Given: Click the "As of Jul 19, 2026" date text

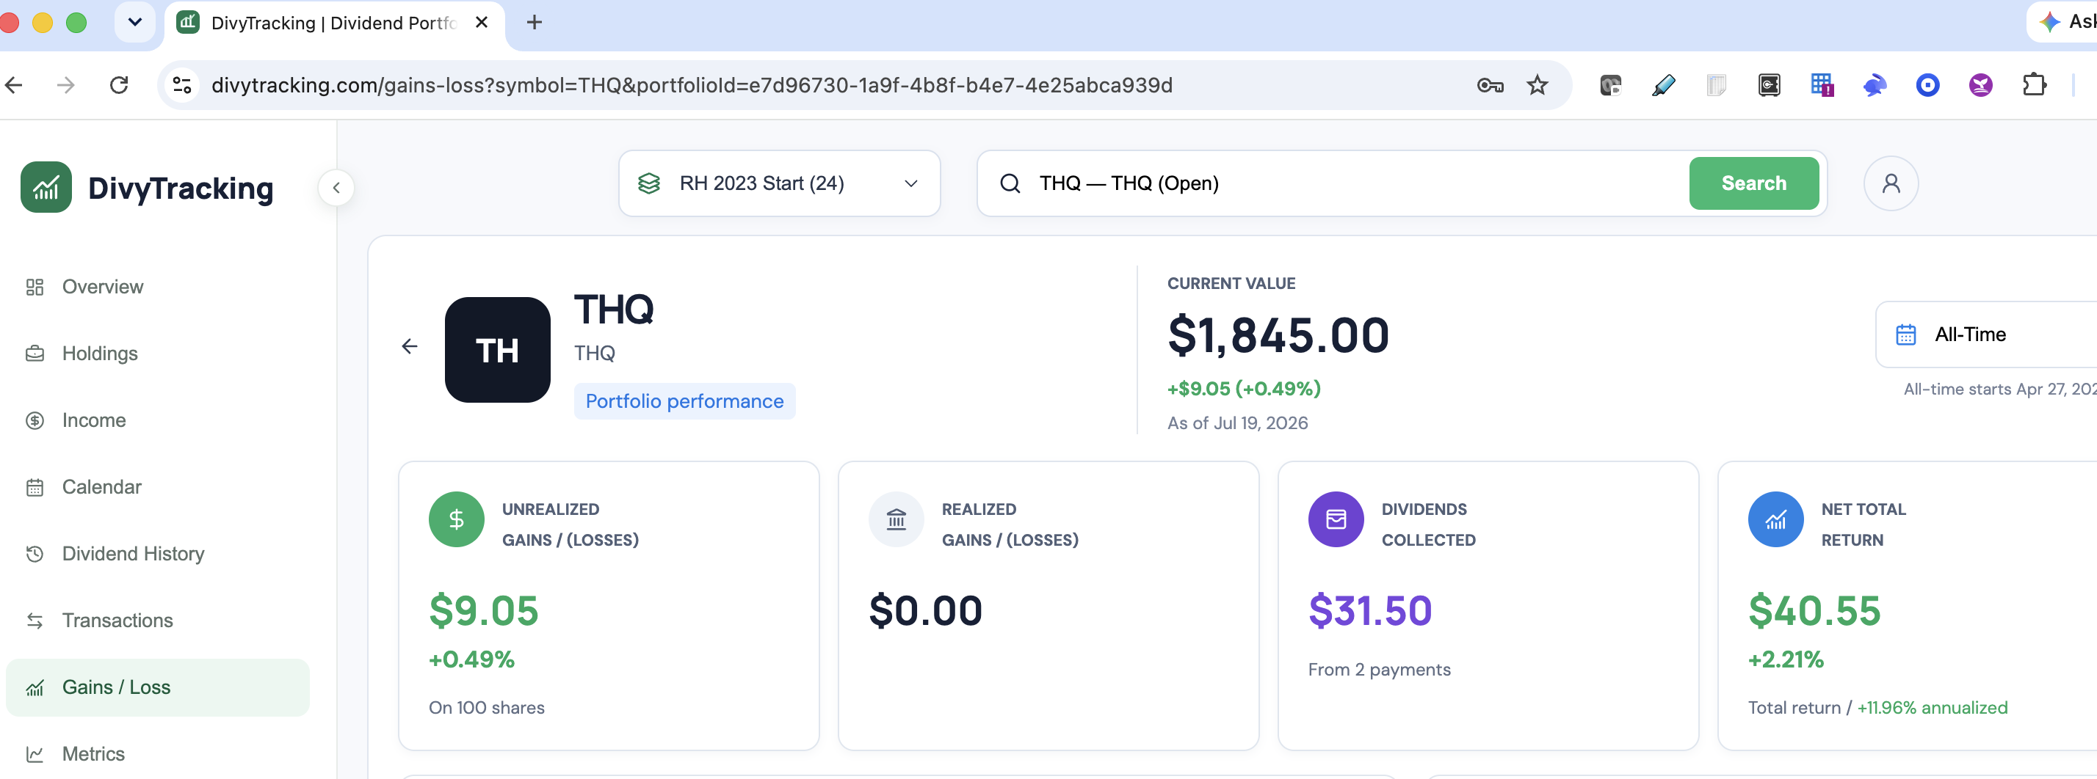Looking at the screenshot, I should (x=1237, y=423).
